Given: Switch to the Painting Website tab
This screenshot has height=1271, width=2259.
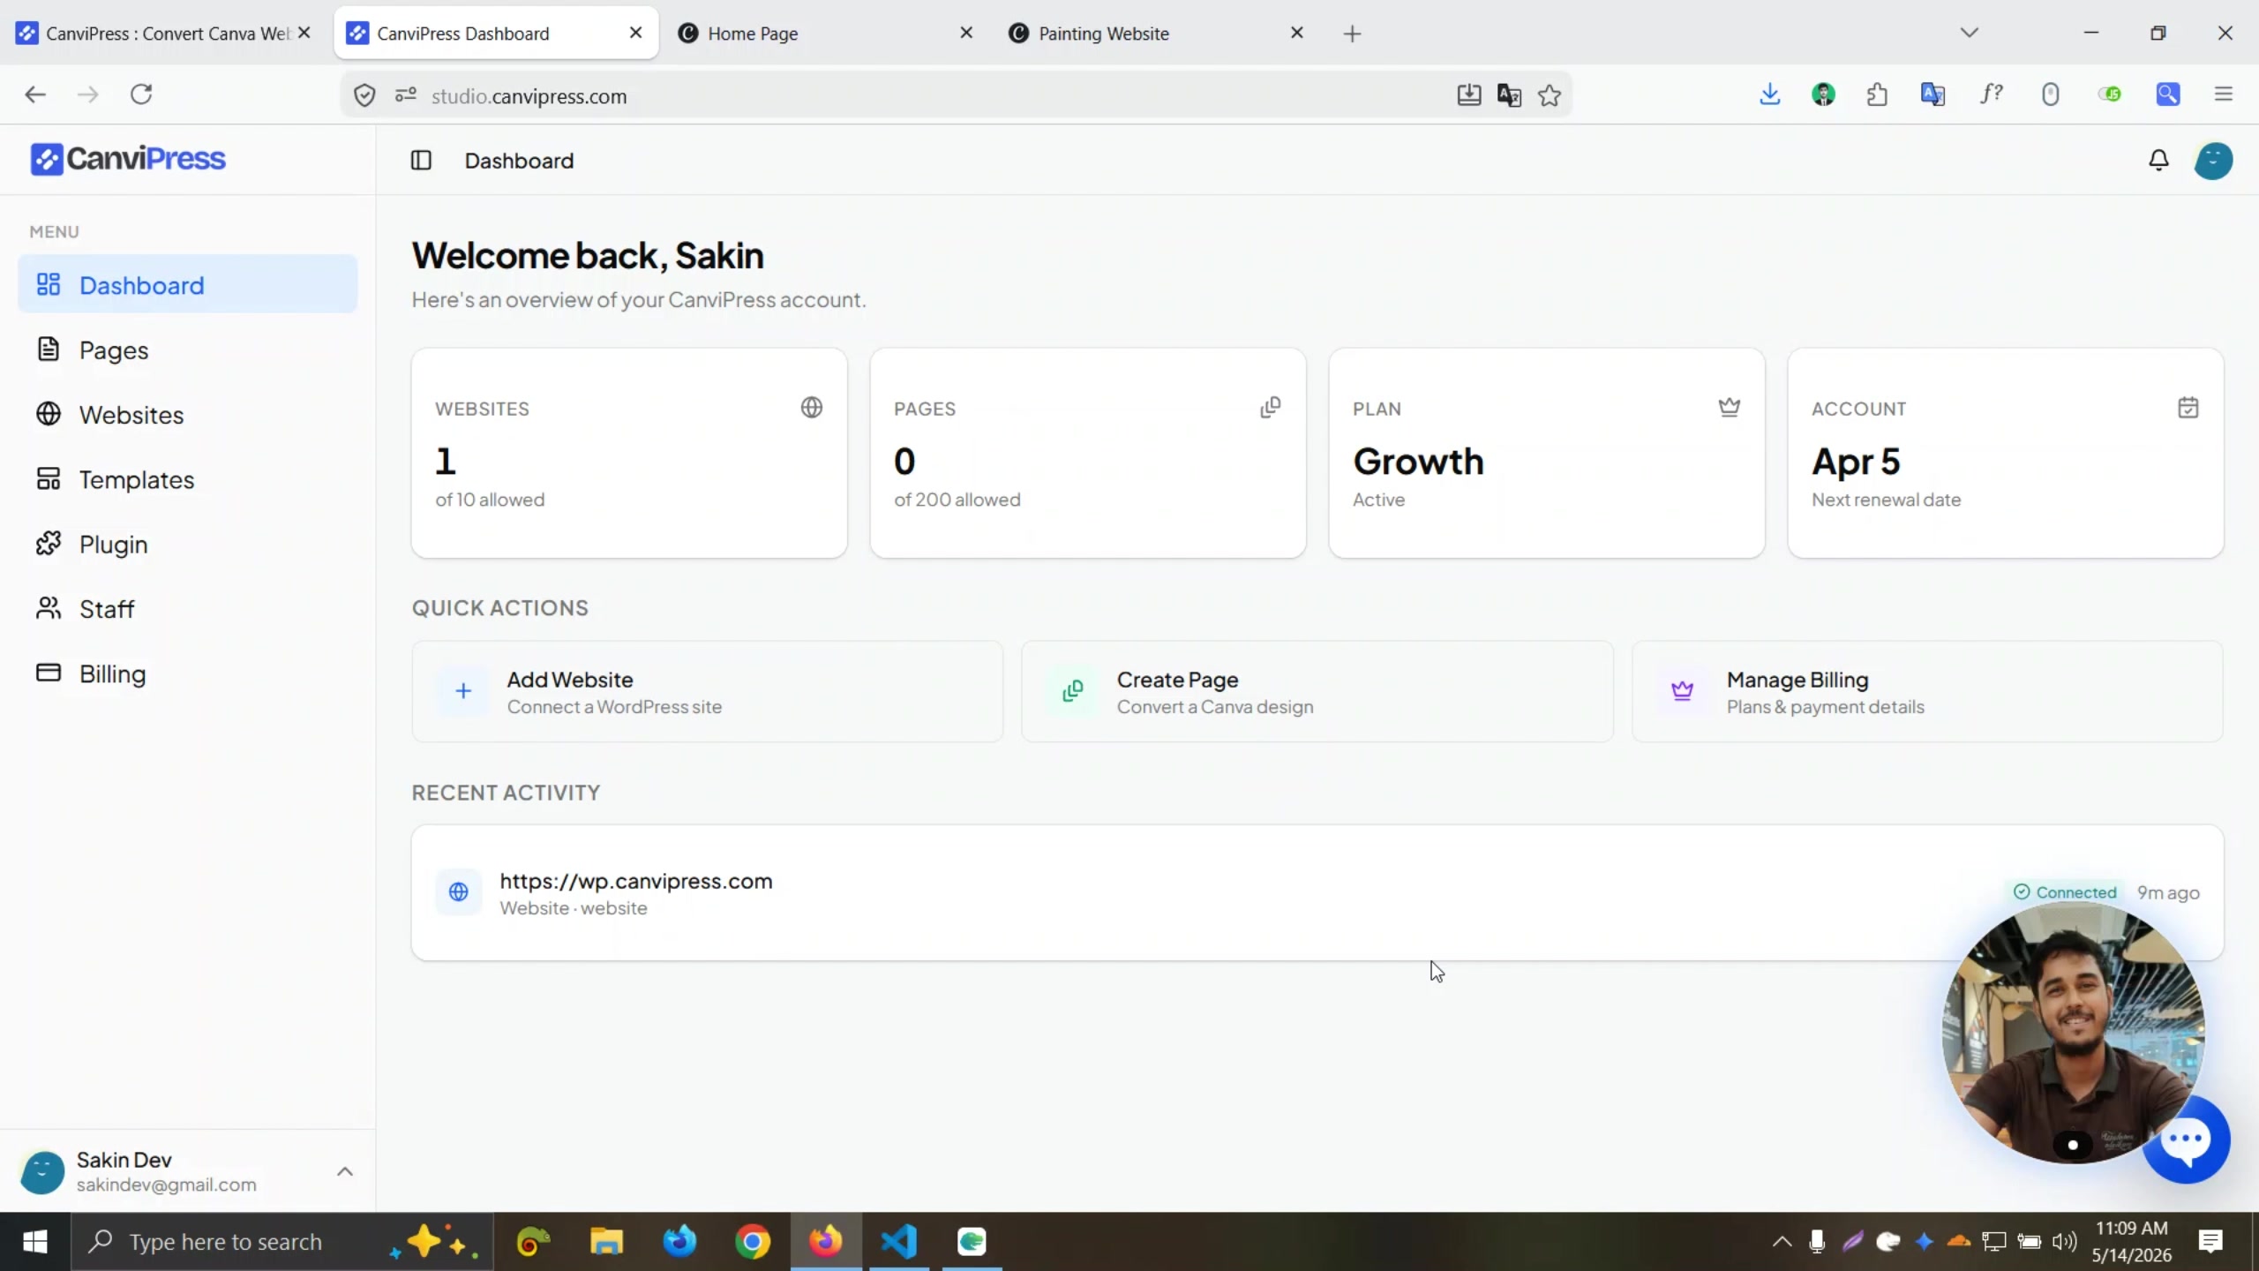Looking at the screenshot, I should pyautogui.click(x=1156, y=34).
